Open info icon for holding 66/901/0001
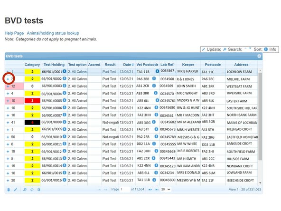This screenshot has width=281, height=211. [x=65, y=71]
